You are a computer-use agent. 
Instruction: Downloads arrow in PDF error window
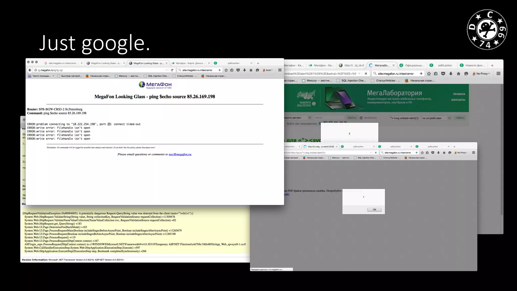438,153
